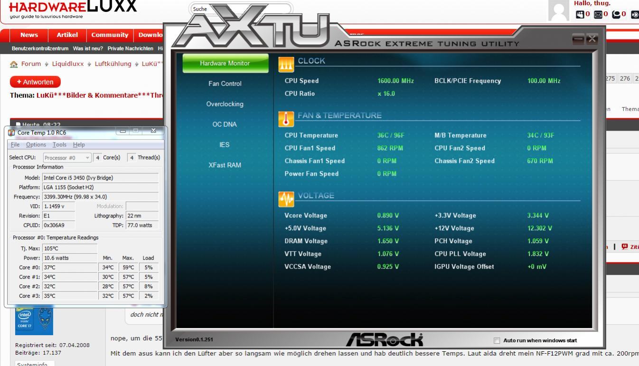Click the Model field Intel Core i5 3450

pos(100,178)
